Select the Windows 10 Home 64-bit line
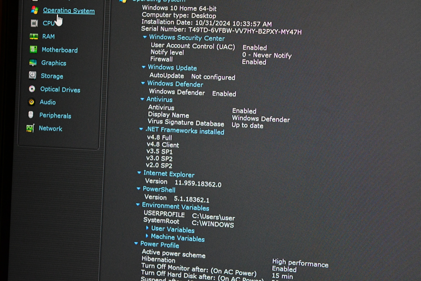421x281 pixels. 179,8
